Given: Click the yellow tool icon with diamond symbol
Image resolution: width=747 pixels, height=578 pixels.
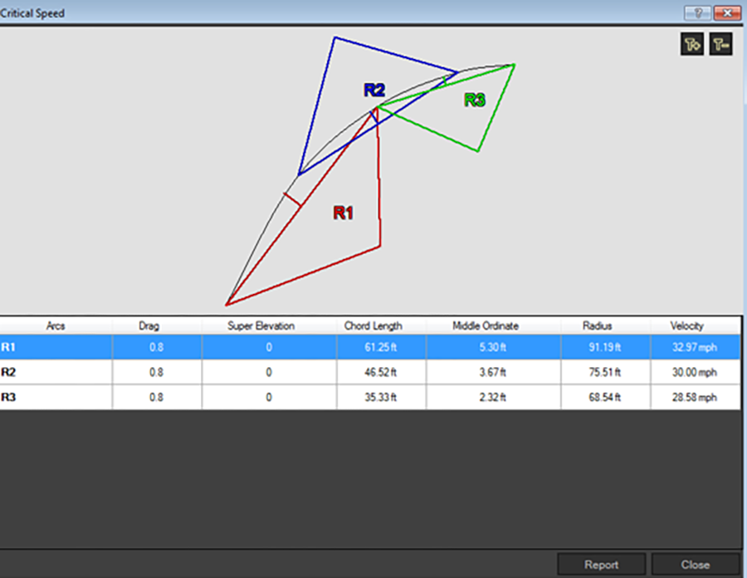Looking at the screenshot, I should [x=692, y=45].
